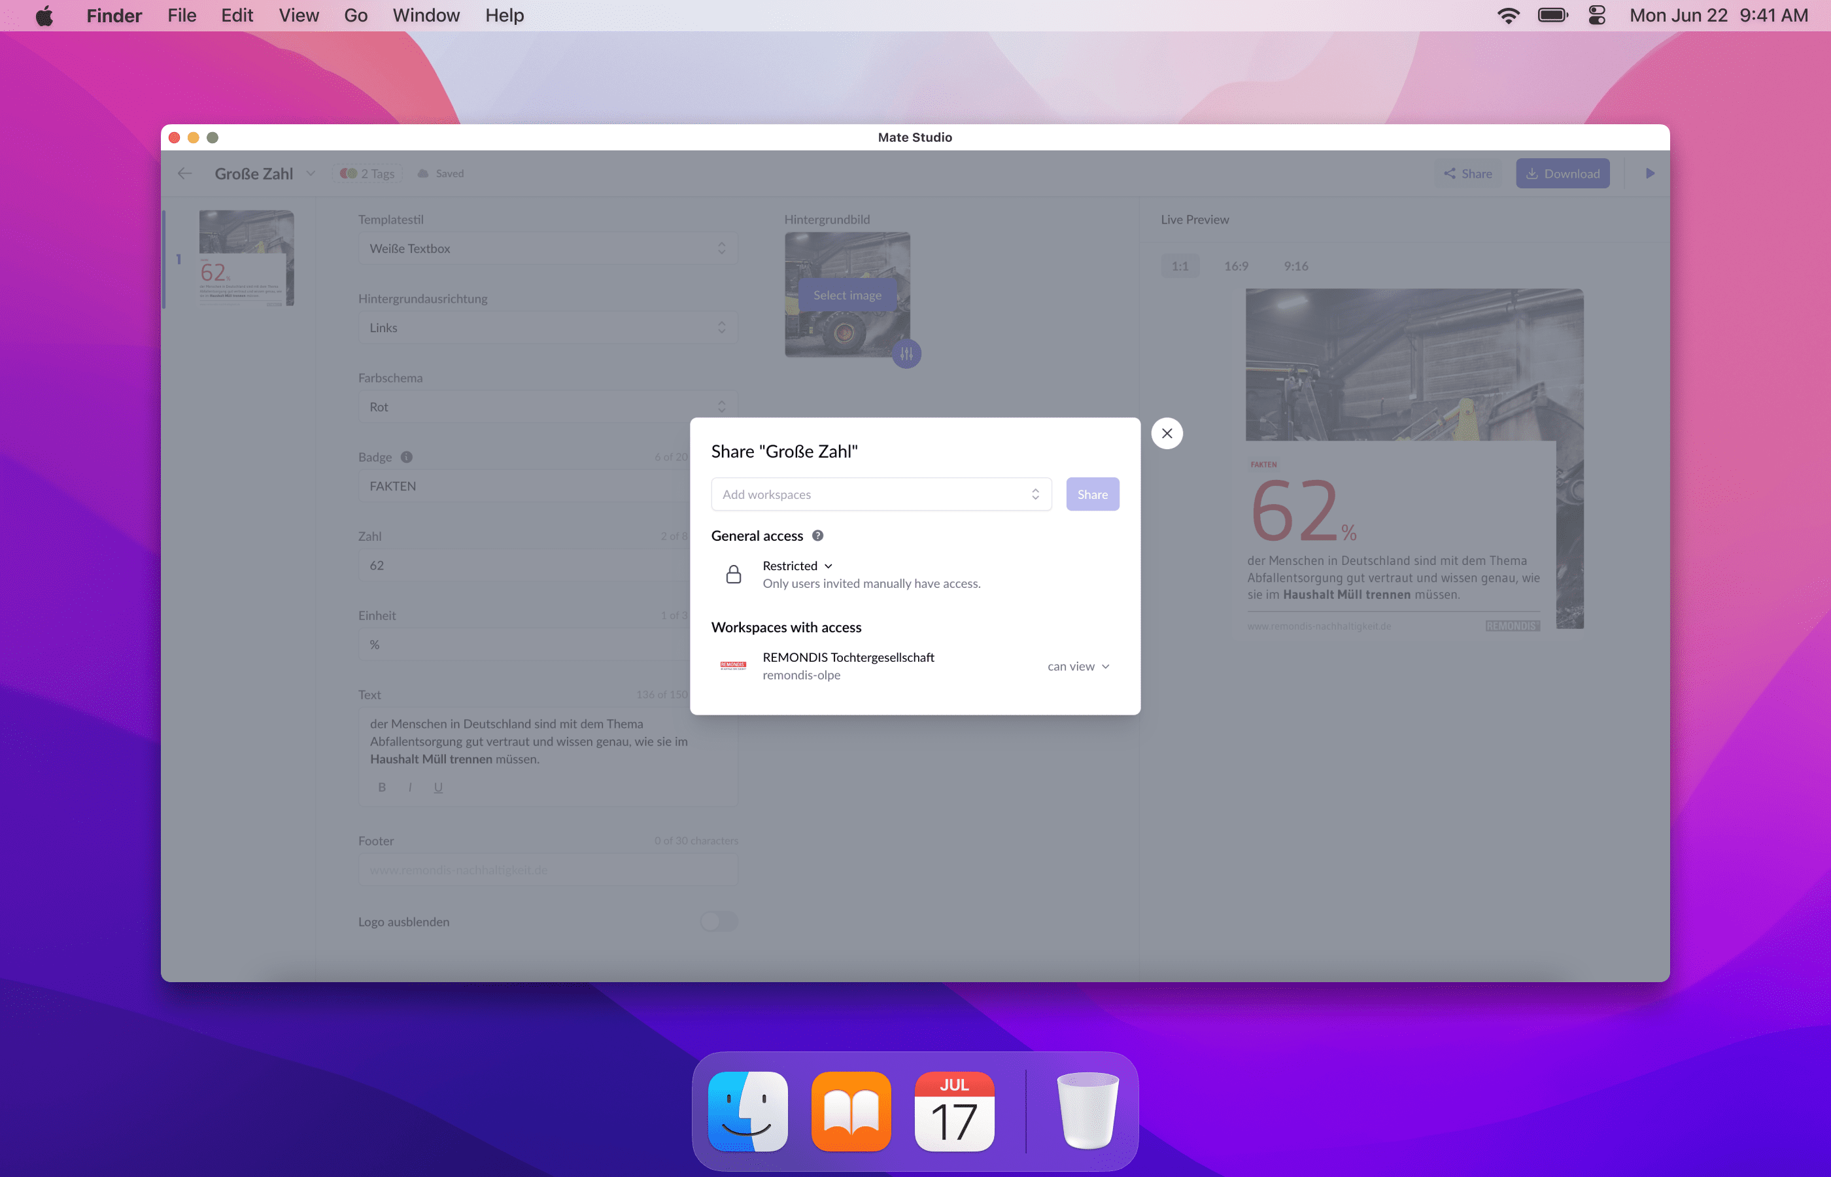Click the Badge field containing FAKTEN

click(x=524, y=486)
